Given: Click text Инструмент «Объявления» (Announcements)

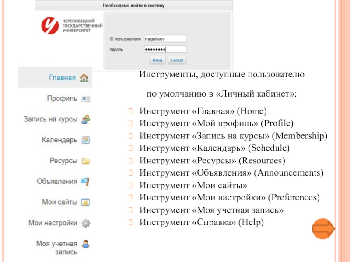Looking at the screenshot, I should point(231,172).
